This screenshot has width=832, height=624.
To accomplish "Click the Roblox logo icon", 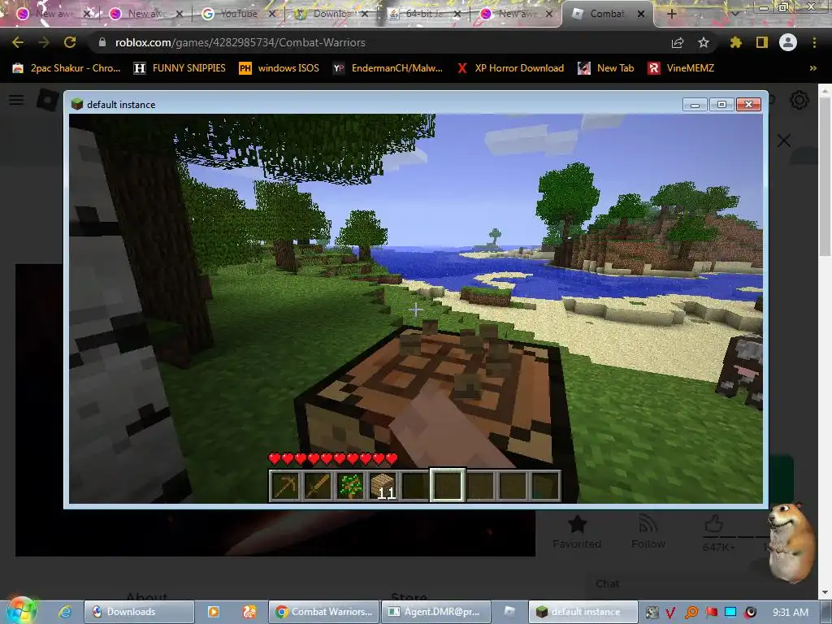I will (48, 100).
